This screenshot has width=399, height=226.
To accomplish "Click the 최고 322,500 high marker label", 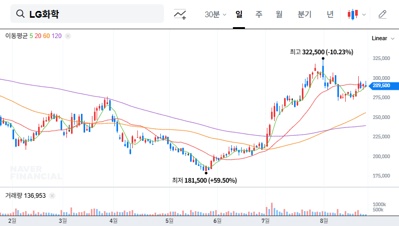I will coord(321,52).
